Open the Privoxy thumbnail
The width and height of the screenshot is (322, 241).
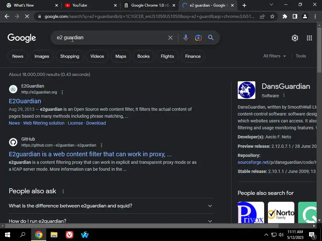pos(251,212)
